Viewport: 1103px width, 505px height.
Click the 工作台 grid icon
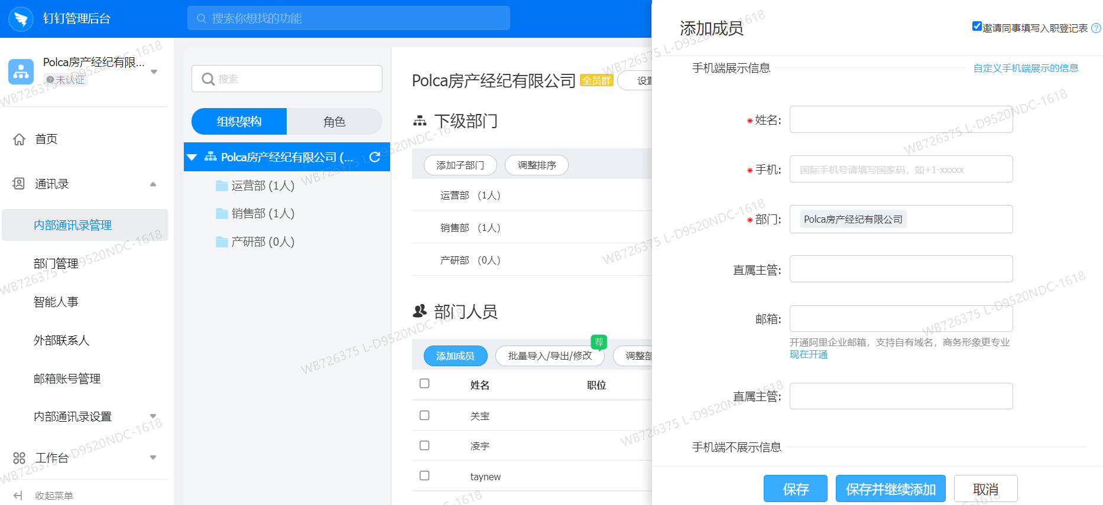(20, 458)
